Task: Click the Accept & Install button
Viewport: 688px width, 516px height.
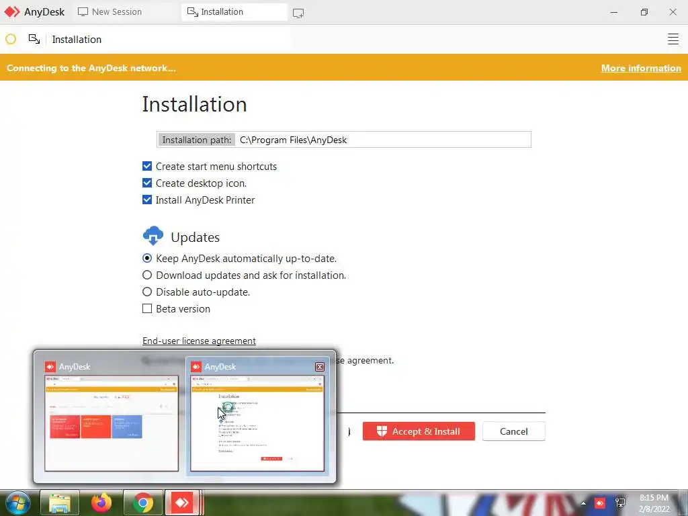Action: click(x=419, y=431)
